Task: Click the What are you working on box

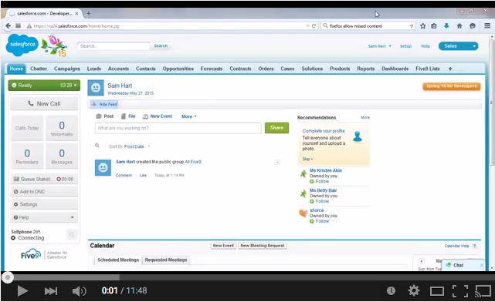Action: click(x=178, y=128)
